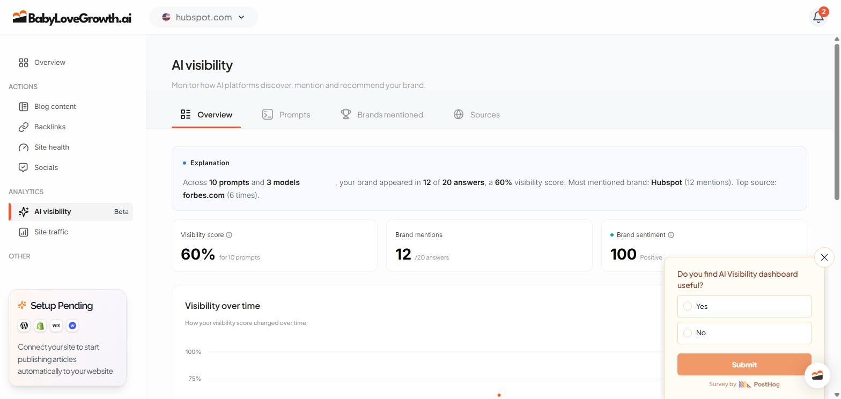Click Brand sentiment info icon
The width and height of the screenshot is (841, 399).
[671, 235]
